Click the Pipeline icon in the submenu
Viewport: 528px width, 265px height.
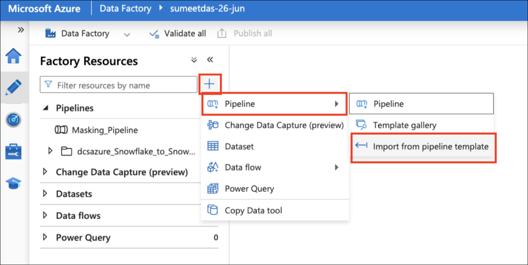click(x=362, y=104)
